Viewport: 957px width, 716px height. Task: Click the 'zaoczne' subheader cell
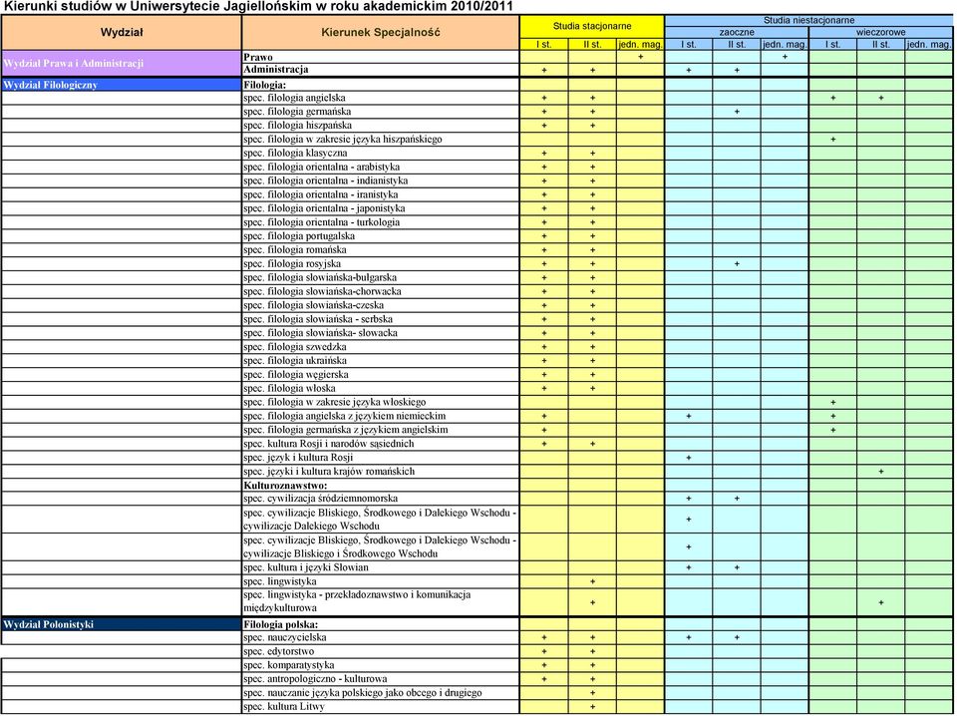coord(737,32)
